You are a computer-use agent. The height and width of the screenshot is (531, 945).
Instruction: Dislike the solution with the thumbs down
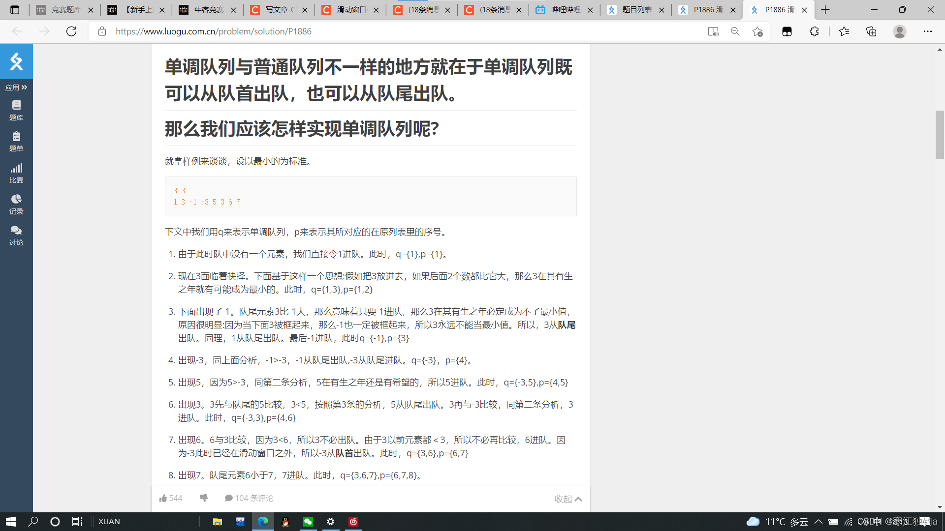tap(203, 498)
